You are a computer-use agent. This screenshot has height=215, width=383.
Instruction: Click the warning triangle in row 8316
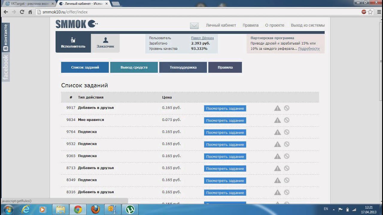[x=278, y=192]
